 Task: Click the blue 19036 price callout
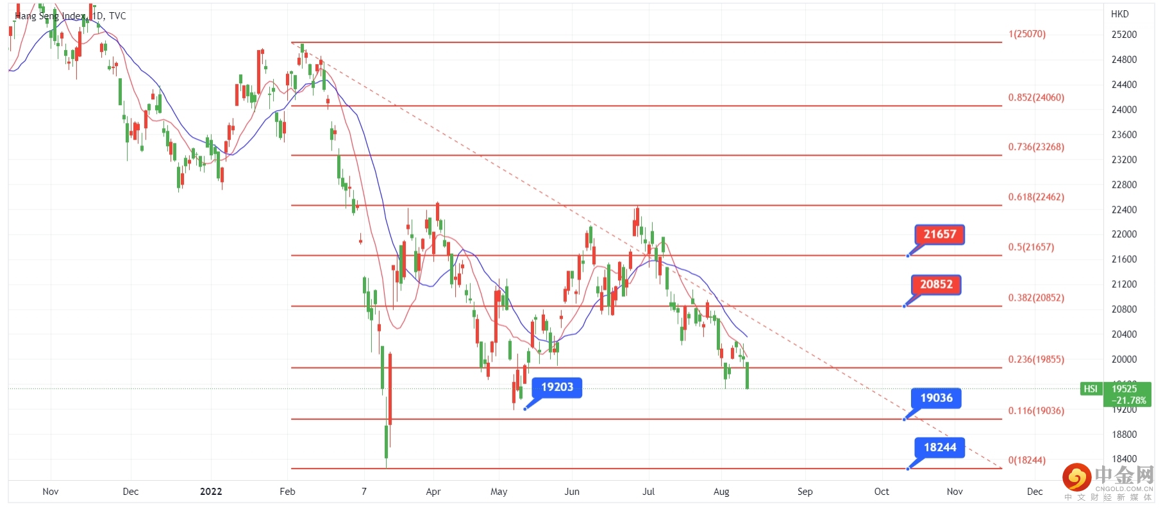(936, 398)
